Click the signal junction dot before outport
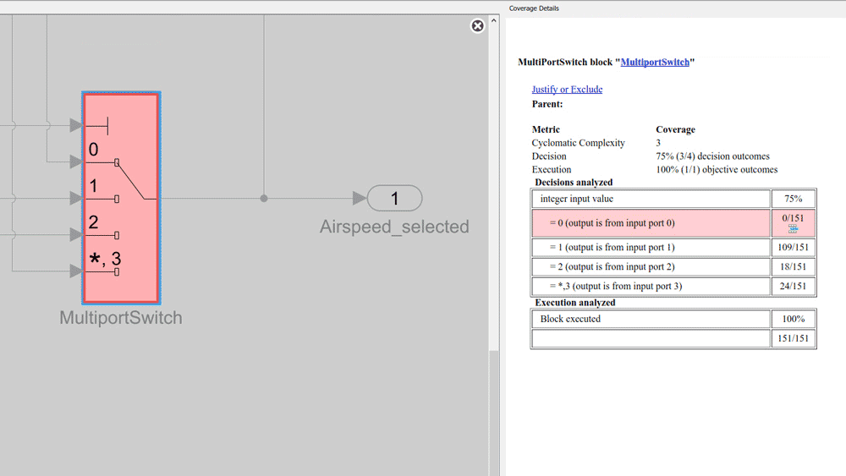Screen dimensions: 846x476 [264, 199]
